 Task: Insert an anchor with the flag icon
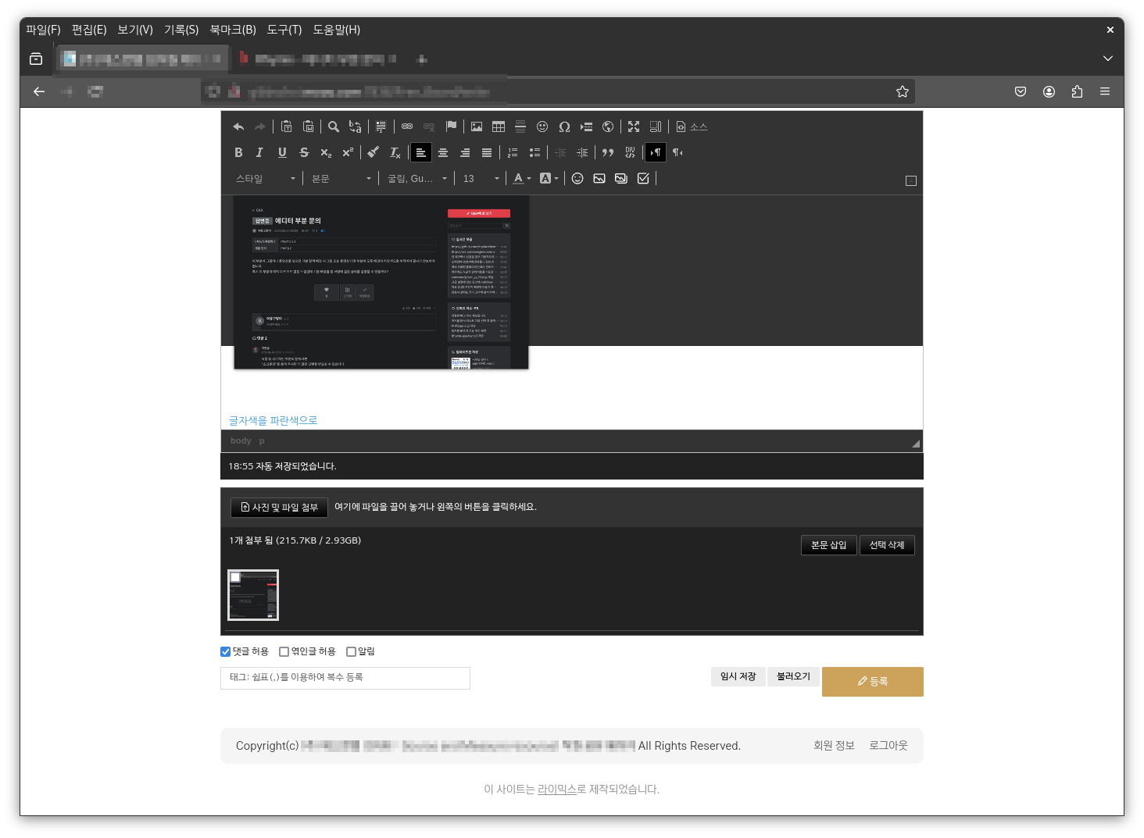pyautogui.click(x=451, y=127)
